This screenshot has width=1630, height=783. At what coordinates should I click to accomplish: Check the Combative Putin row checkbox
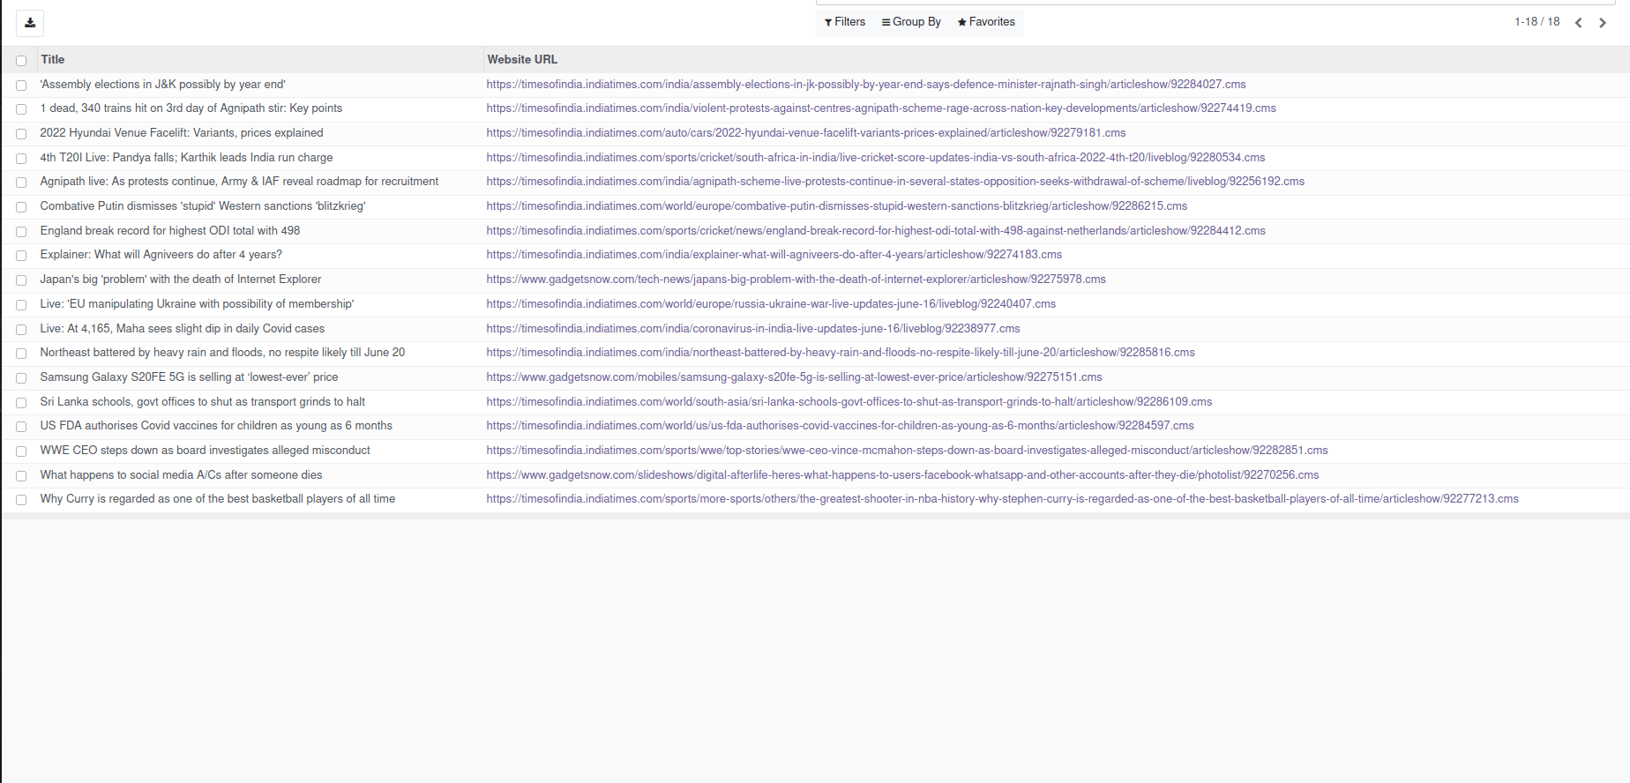click(x=21, y=207)
